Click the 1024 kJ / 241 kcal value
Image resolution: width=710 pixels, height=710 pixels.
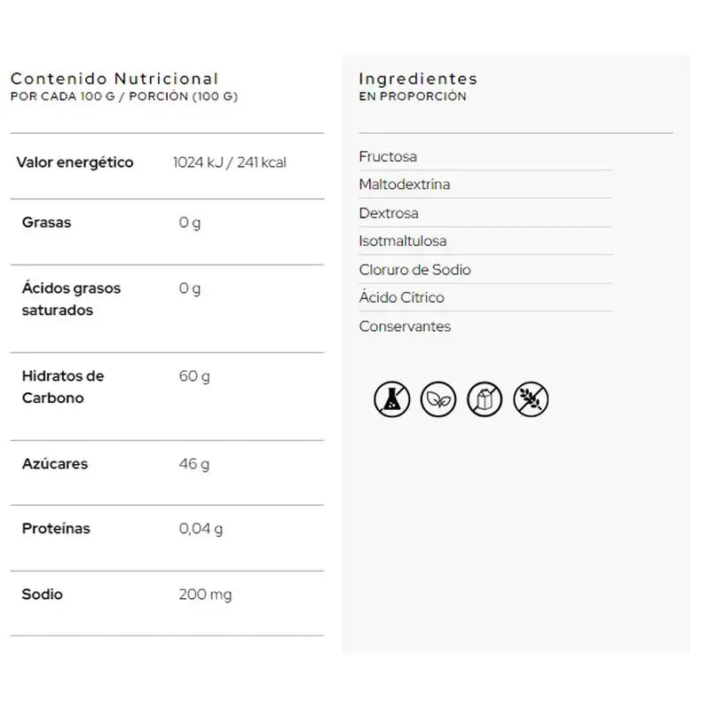point(230,162)
